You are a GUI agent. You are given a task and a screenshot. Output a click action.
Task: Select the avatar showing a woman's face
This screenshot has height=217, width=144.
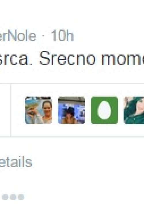pos(39,110)
